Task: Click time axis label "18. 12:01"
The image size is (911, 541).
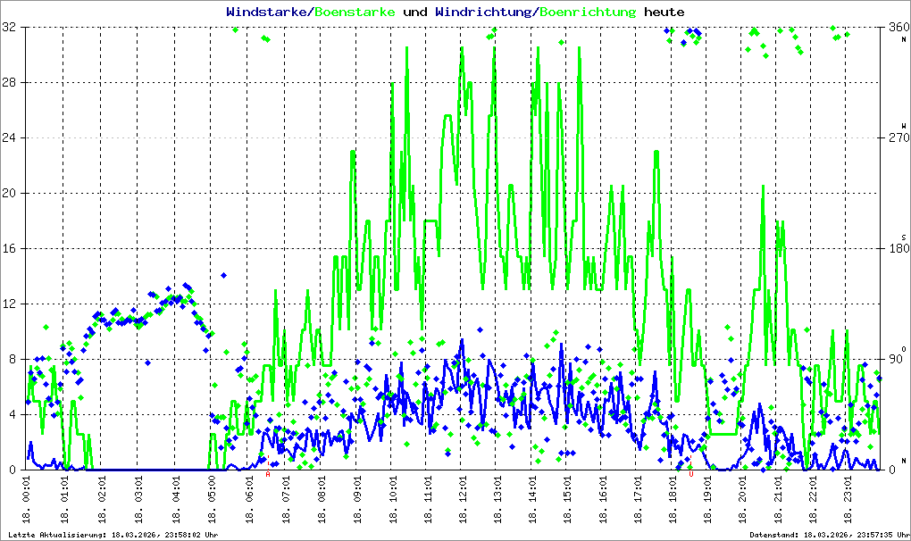Action: (x=463, y=499)
